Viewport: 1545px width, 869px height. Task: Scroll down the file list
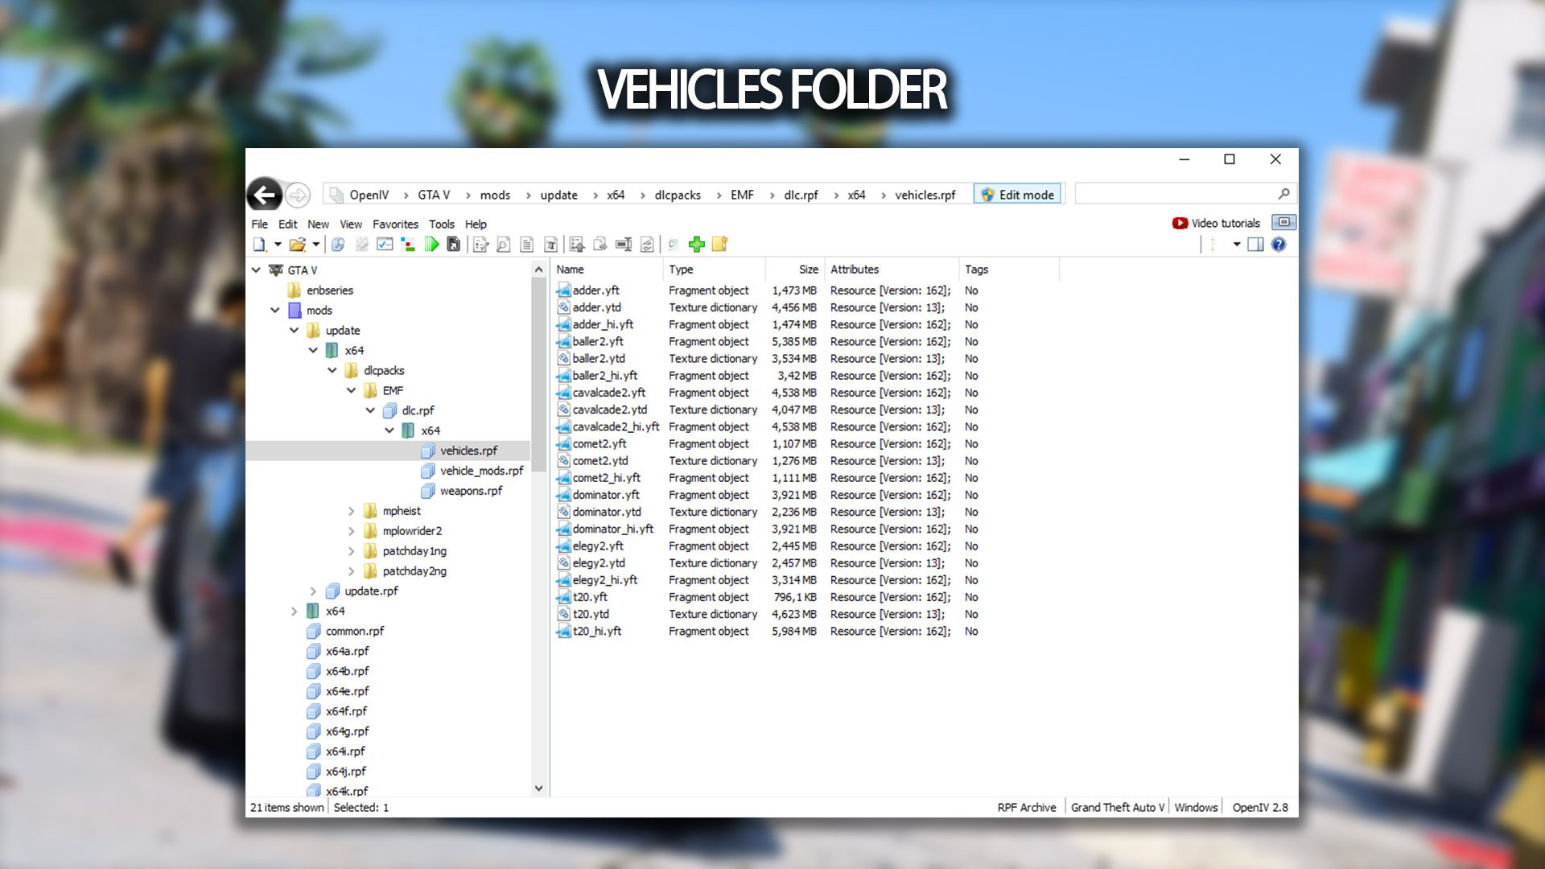(x=539, y=789)
